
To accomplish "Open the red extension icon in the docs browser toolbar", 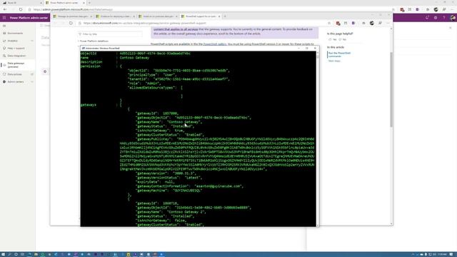I will click(x=338, y=23).
